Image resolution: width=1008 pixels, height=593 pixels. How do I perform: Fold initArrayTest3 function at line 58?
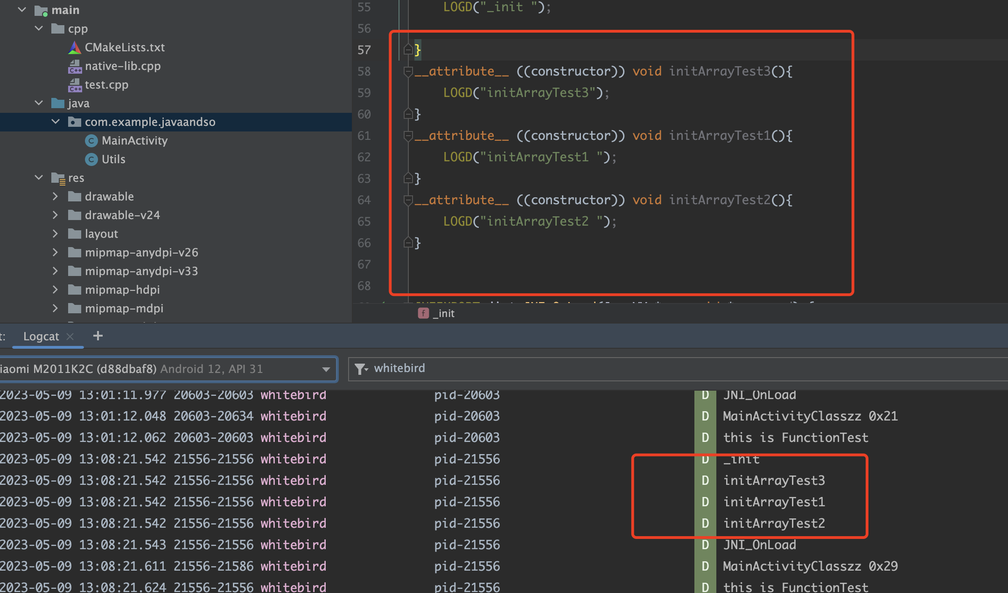pyautogui.click(x=408, y=71)
